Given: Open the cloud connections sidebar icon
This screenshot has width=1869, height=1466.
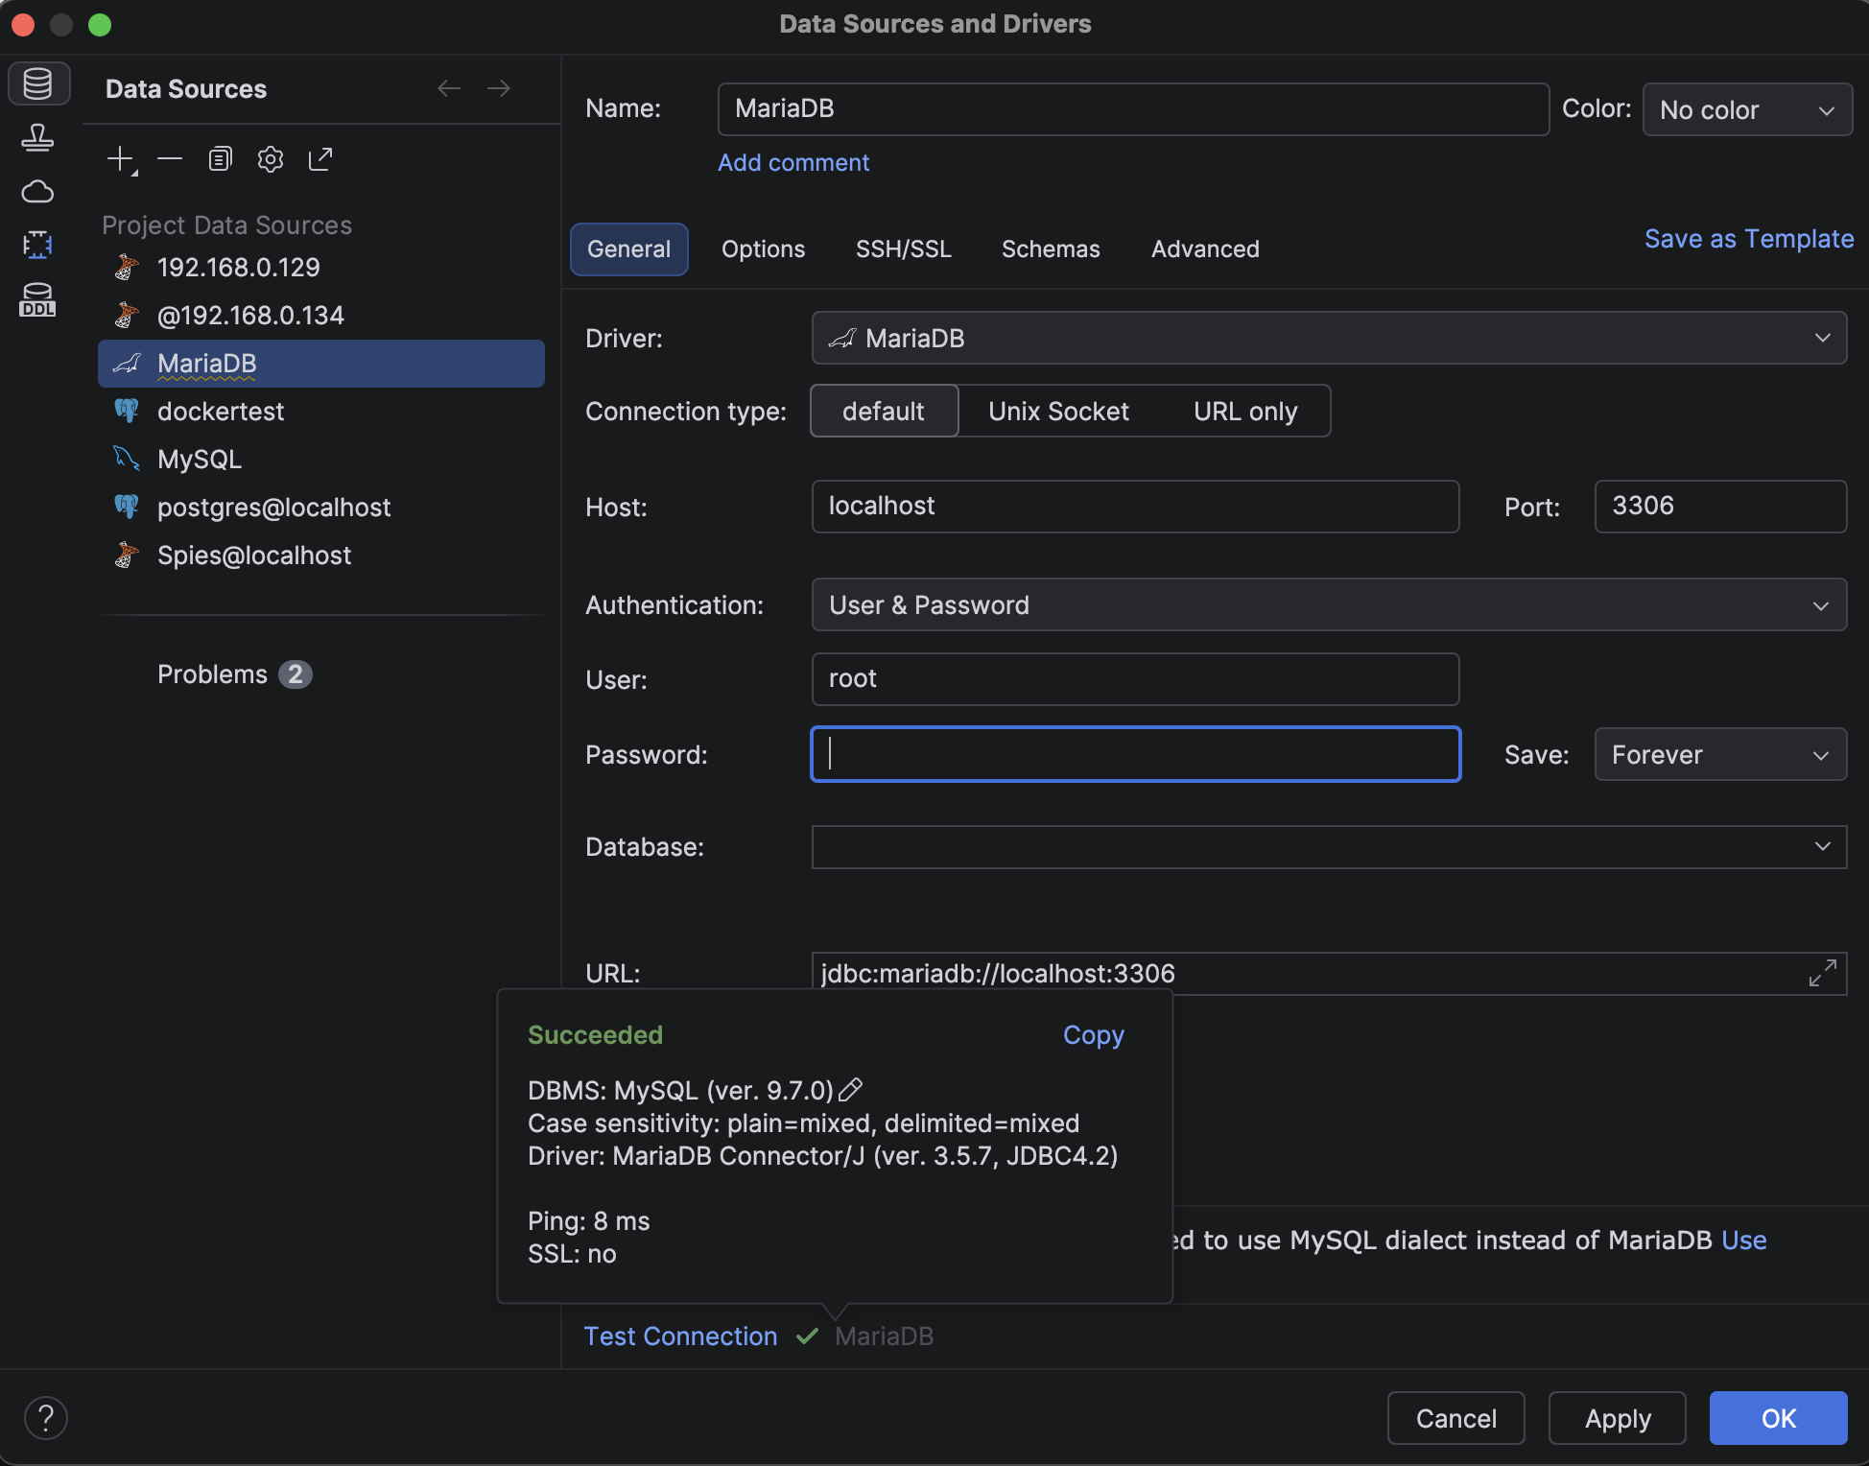Looking at the screenshot, I should 38,192.
